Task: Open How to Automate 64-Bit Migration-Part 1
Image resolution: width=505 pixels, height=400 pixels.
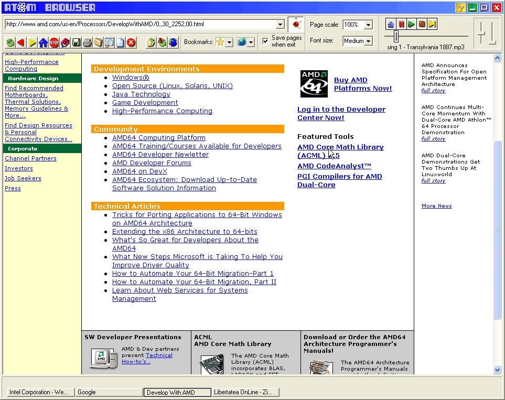Action: [193, 274]
